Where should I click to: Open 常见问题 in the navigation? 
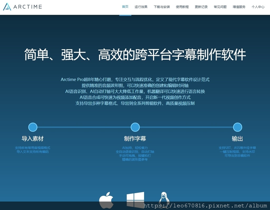(220, 7)
